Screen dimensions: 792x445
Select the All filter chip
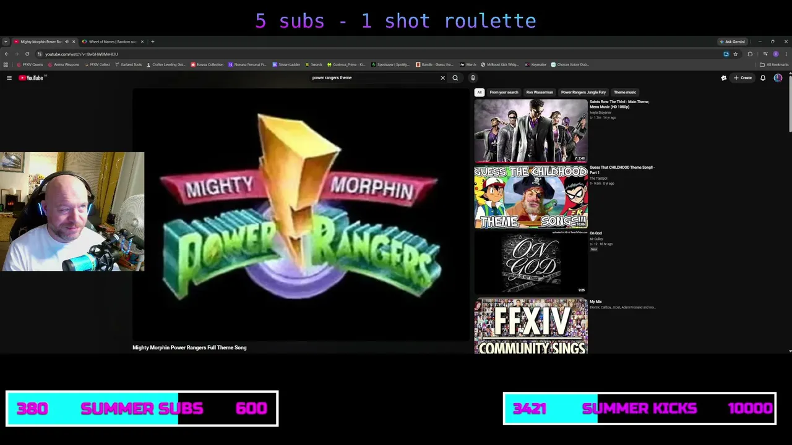tap(479, 92)
